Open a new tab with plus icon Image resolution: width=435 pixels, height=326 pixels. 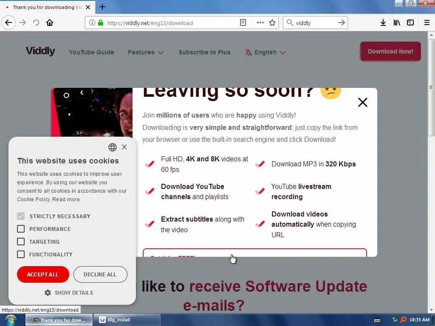(102, 7)
